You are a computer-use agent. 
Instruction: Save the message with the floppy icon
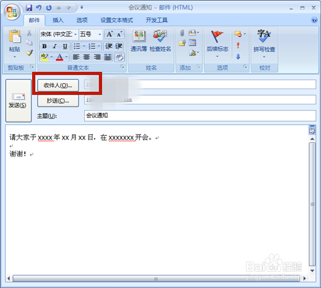coord(29,8)
